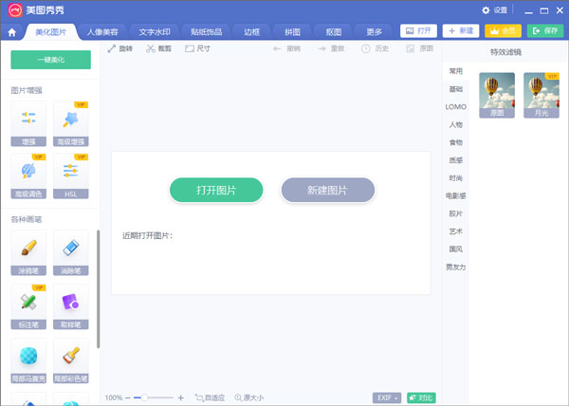
Task: Click the Meitu app logo
Action: point(15,10)
